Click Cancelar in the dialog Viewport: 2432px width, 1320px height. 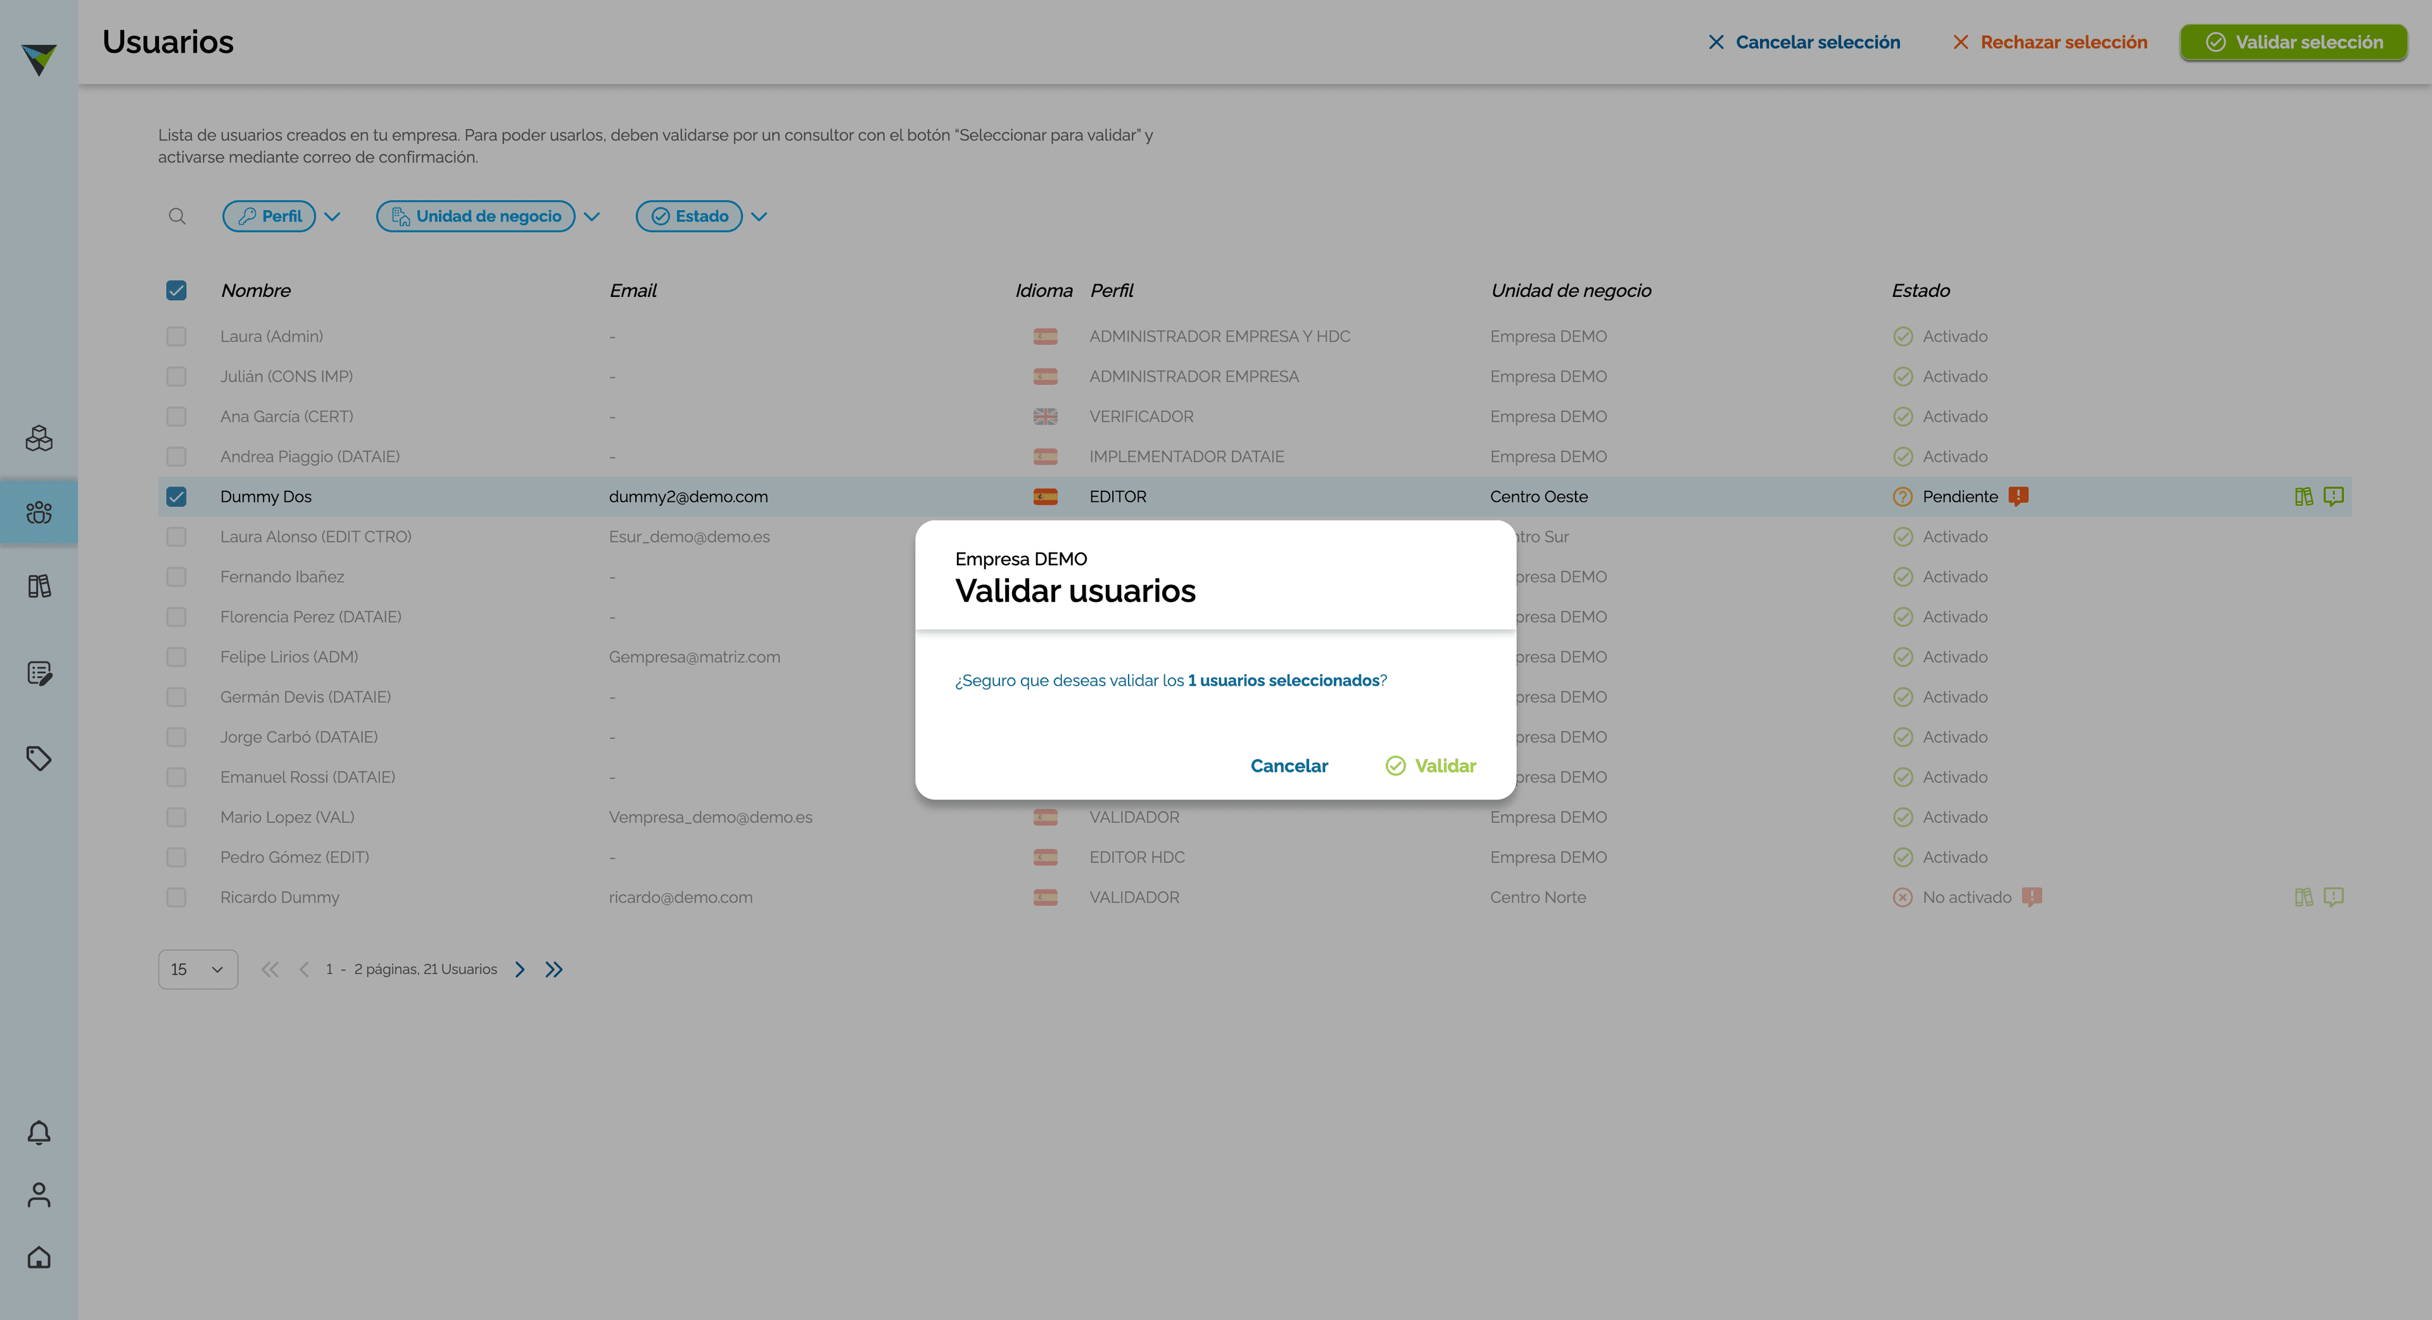tap(1289, 766)
